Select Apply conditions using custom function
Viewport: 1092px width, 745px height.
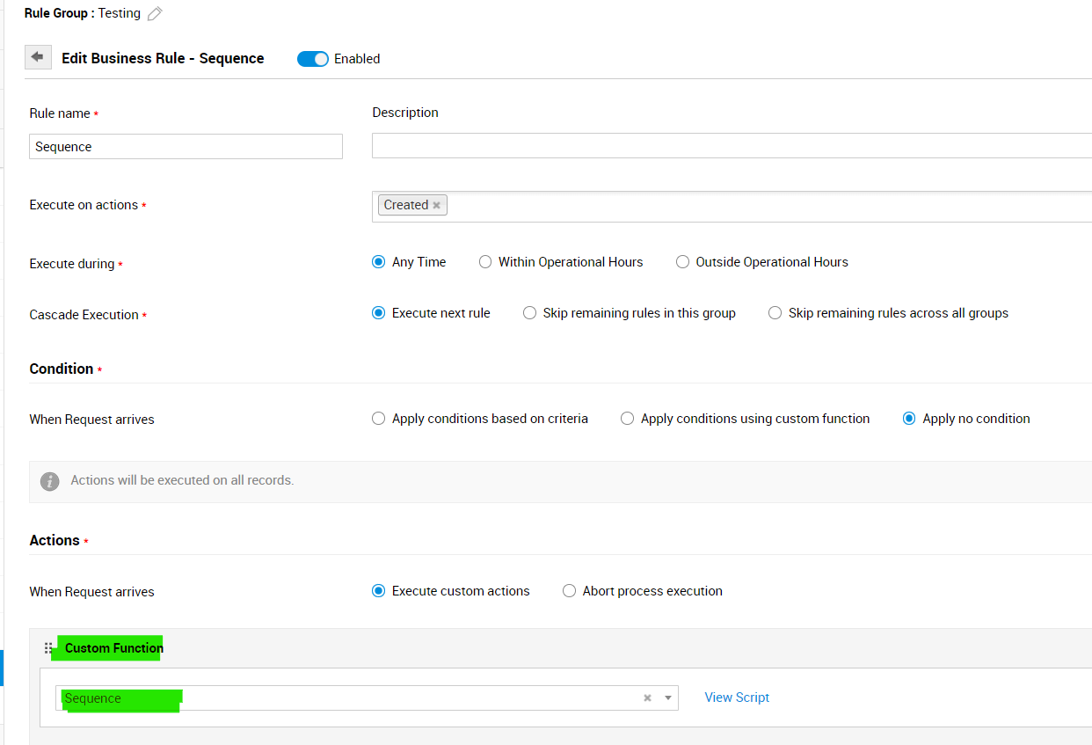click(627, 419)
